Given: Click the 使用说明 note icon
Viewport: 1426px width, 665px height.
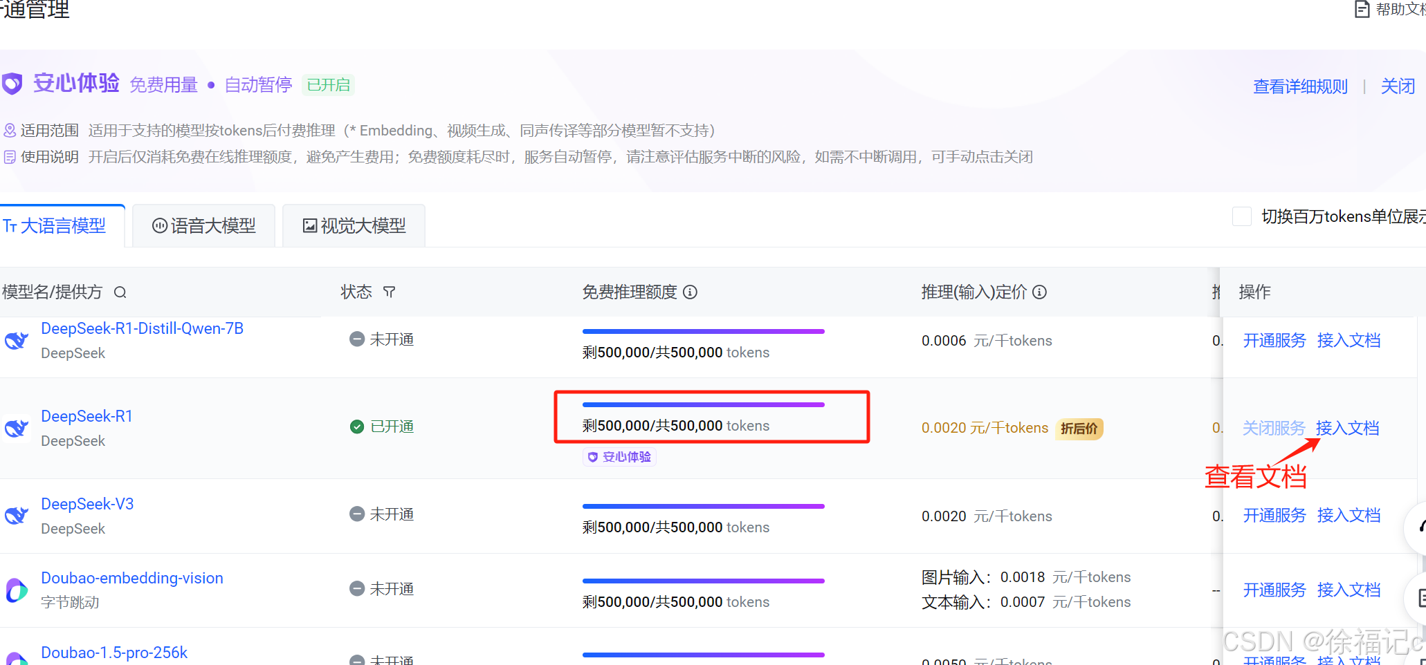Looking at the screenshot, I should pos(10,157).
